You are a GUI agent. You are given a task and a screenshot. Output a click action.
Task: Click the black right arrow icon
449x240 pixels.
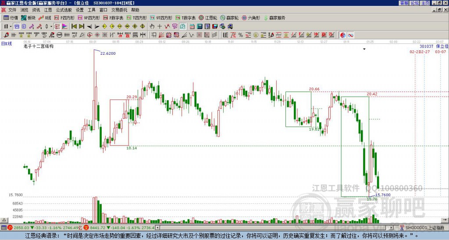pyautogui.click(x=97, y=27)
